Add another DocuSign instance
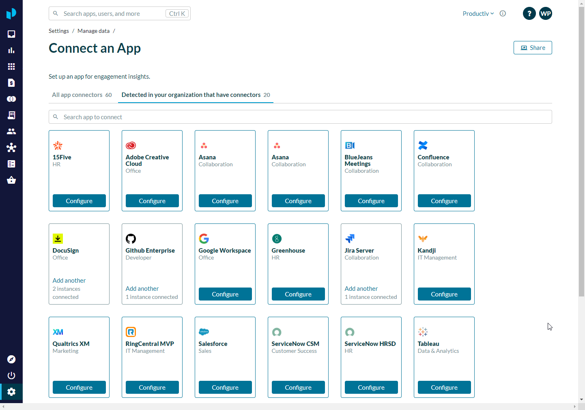Screen dimensions: 585x410 point(69,281)
